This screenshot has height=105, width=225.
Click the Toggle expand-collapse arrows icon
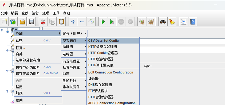[91, 22]
